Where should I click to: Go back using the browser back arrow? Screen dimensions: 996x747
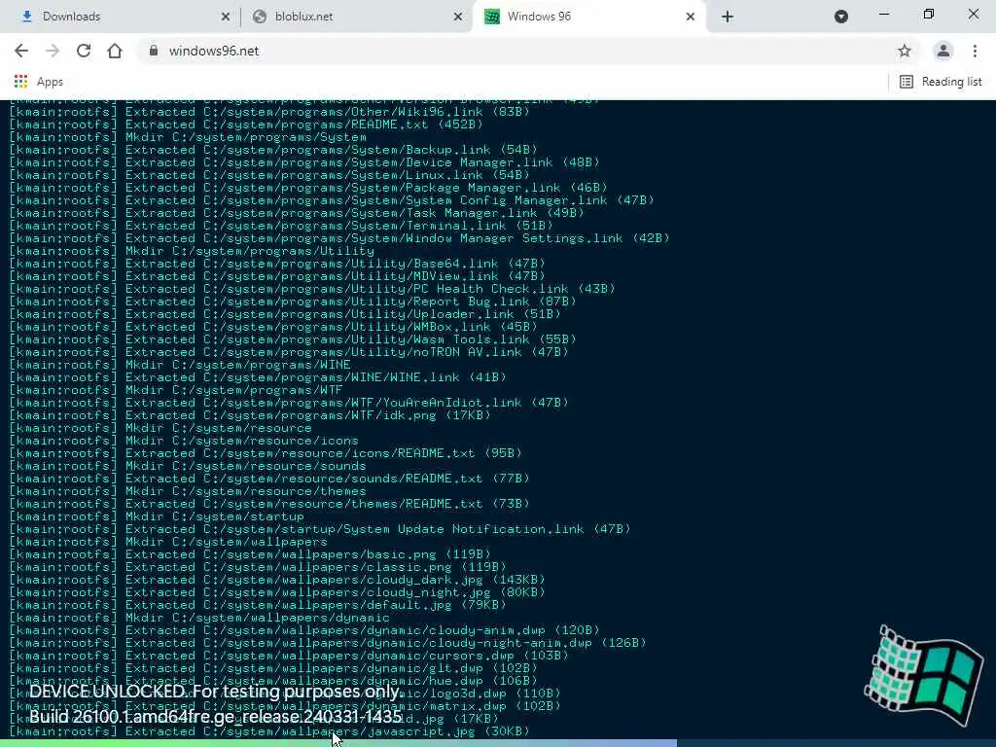pos(21,51)
